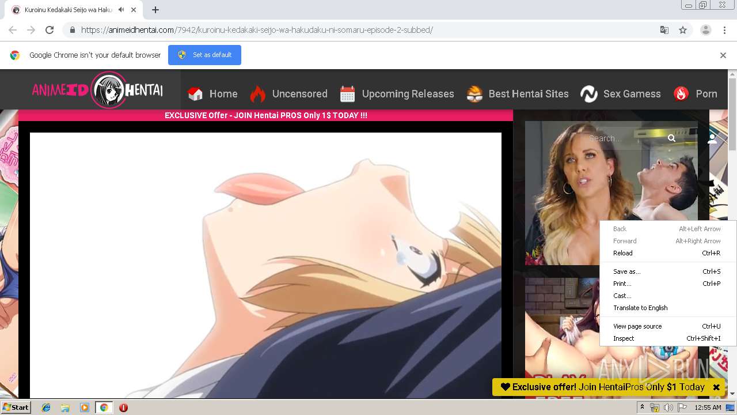Open the Chrome profile avatar
The image size is (737, 415).
(x=706, y=30)
